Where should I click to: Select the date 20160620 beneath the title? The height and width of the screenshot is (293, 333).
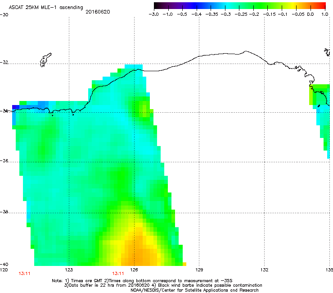pos(98,12)
